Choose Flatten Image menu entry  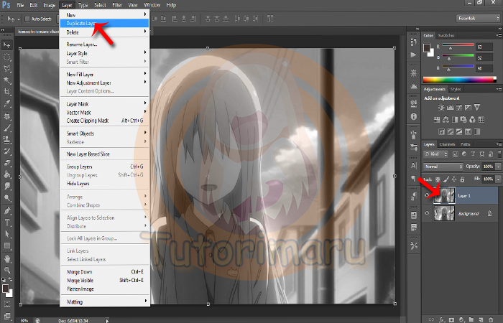(x=105, y=289)
